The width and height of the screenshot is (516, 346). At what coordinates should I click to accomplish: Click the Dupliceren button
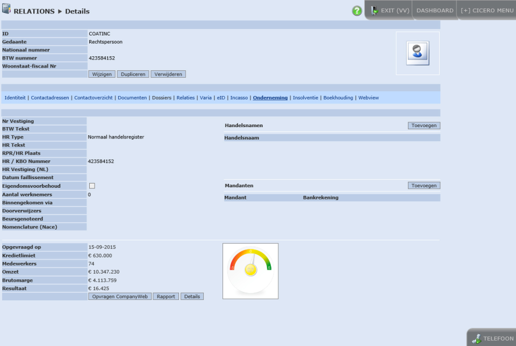pos(133,74)
